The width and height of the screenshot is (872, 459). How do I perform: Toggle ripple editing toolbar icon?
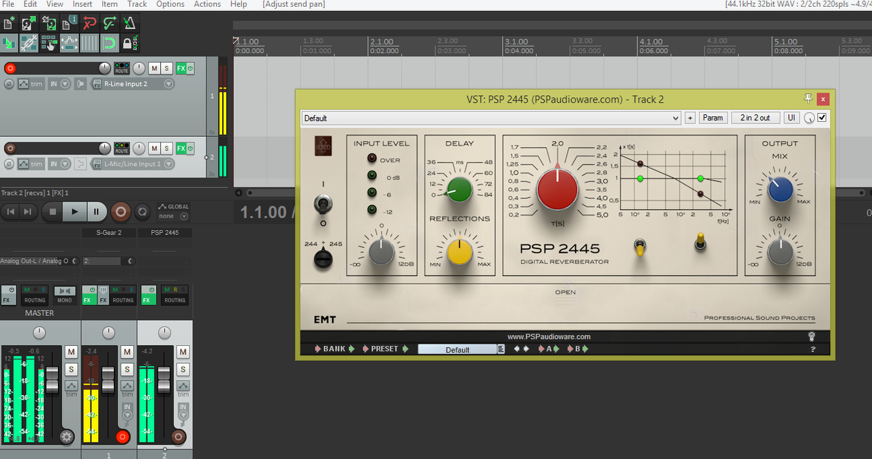click(48, 44)
